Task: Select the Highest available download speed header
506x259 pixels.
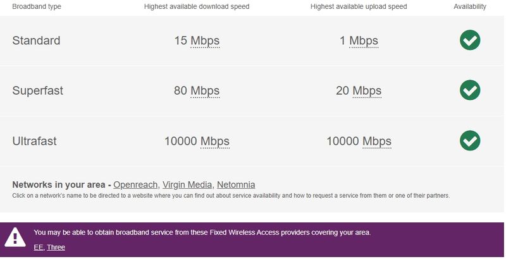Action: [197, 6]
